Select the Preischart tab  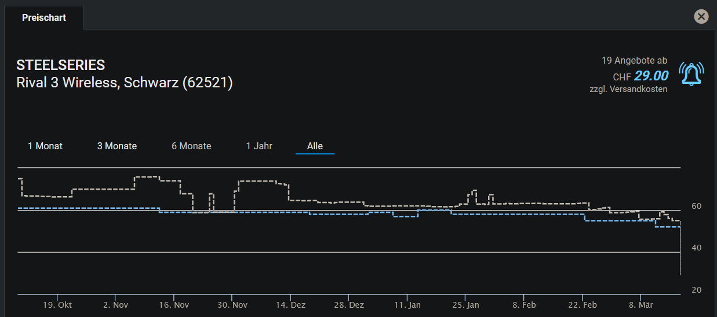click(x=44, y=17)
